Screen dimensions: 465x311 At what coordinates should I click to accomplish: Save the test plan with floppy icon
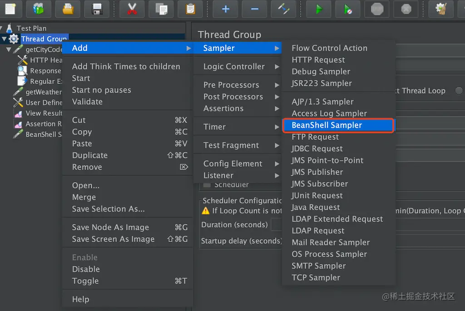[x=97, y=9]
